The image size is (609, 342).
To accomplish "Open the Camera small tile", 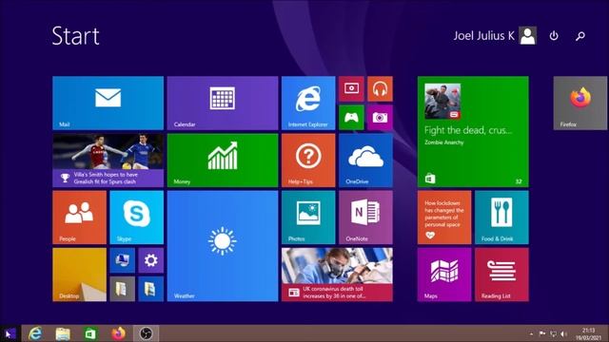I will point(380,117).
